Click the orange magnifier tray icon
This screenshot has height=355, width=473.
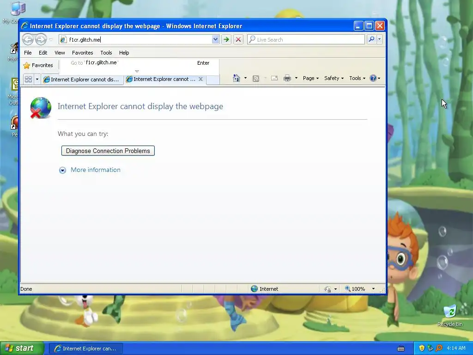(x=439, y=349)
